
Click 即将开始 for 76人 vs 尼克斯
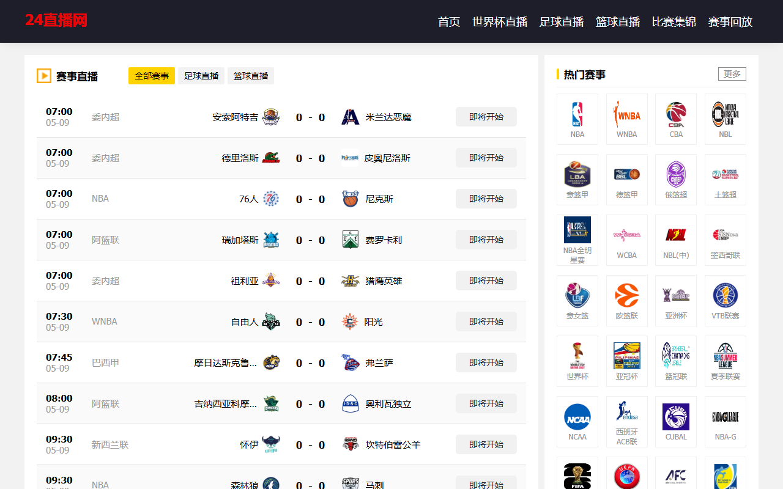click(x=486, y=199)
